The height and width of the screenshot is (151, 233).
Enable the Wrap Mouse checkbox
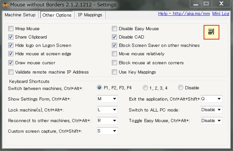point(11,28)
